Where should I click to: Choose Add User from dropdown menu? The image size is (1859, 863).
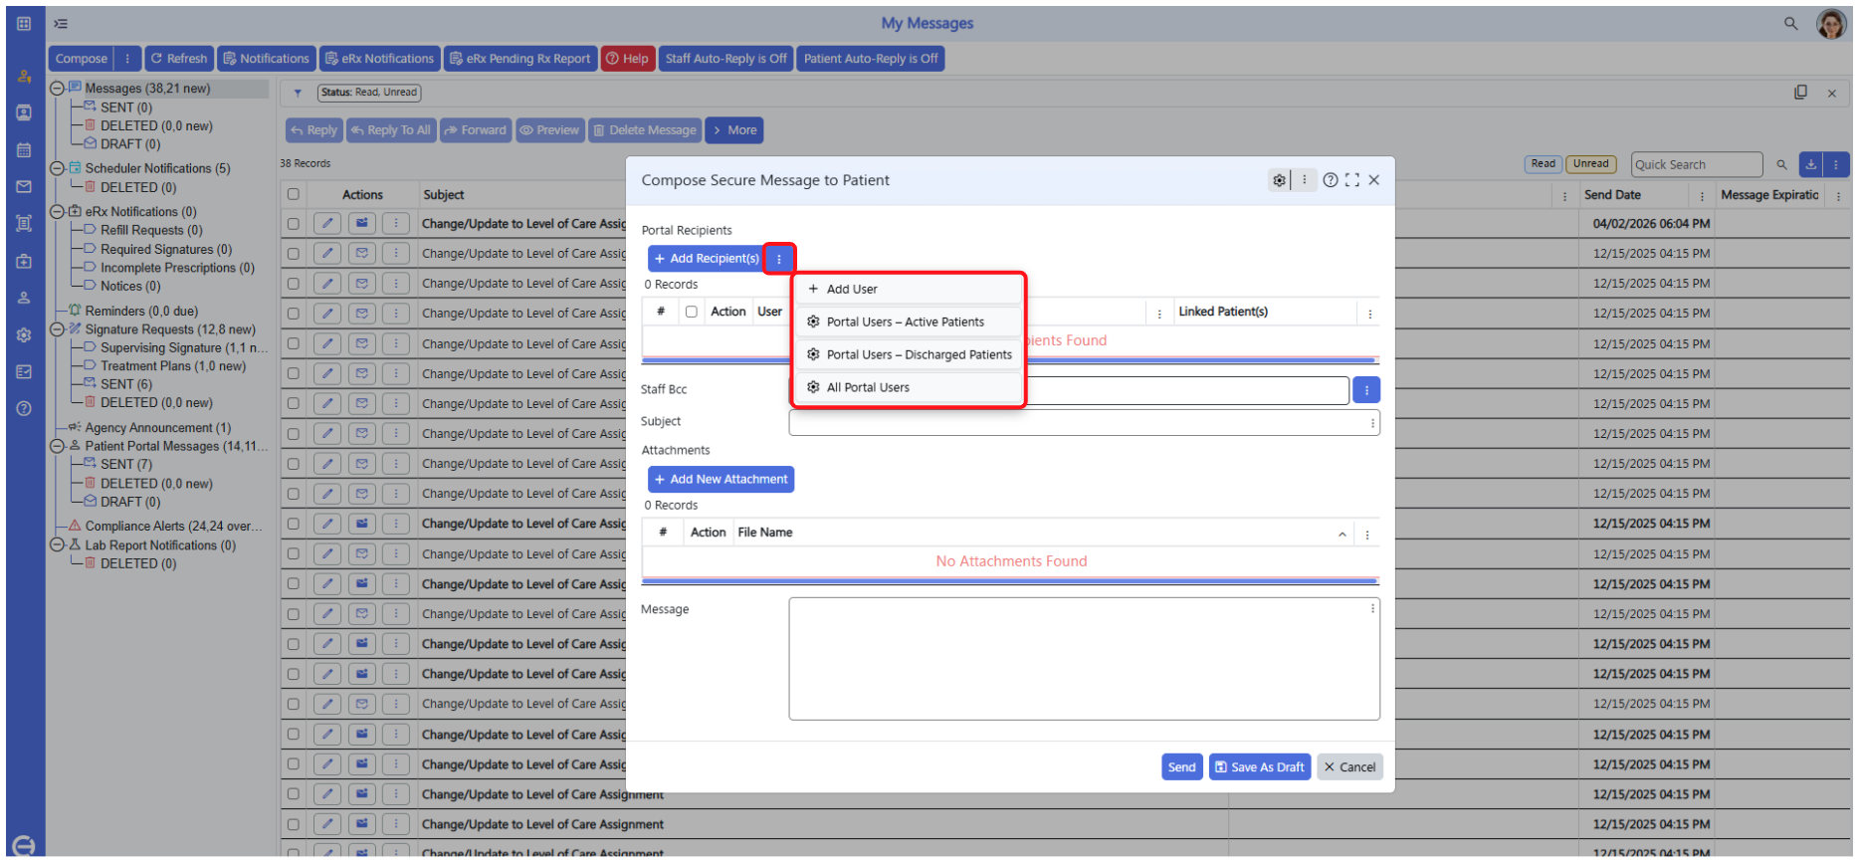909,290
